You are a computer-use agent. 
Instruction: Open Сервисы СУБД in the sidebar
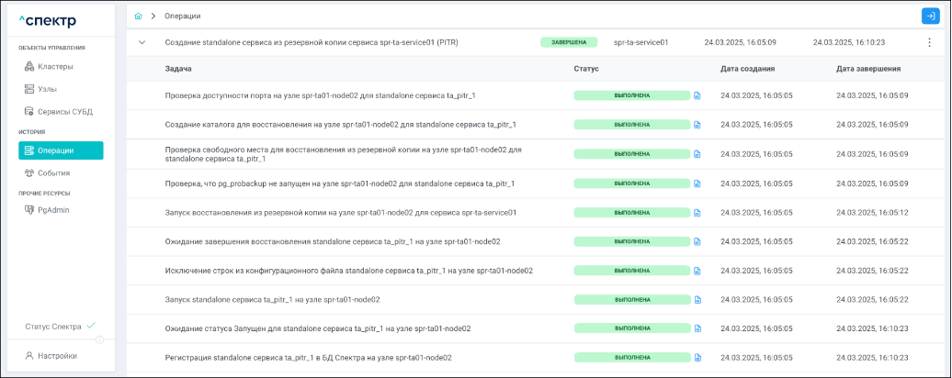[x=64, y=112]
